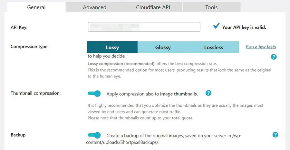Click 'Your API key is valid.' message

tap(244, 27)
